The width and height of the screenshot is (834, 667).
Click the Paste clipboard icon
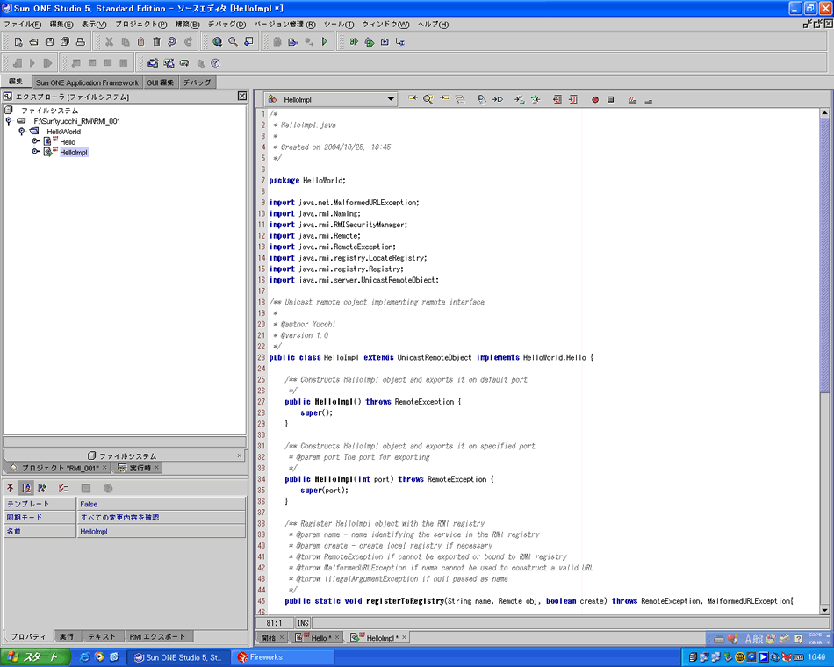click(140, 41)
